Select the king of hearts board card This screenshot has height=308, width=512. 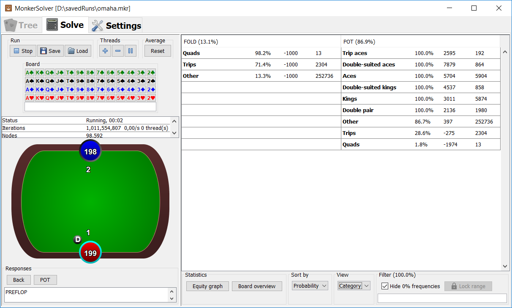40,98
